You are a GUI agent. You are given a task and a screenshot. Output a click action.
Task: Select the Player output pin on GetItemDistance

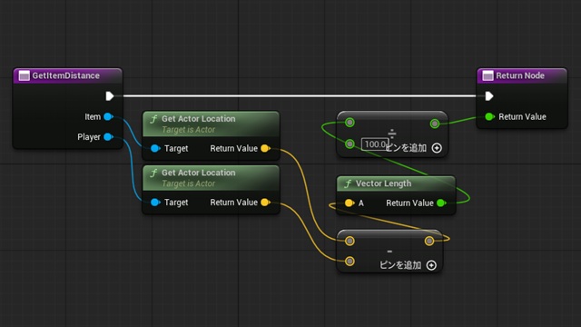tap(109, 137)
